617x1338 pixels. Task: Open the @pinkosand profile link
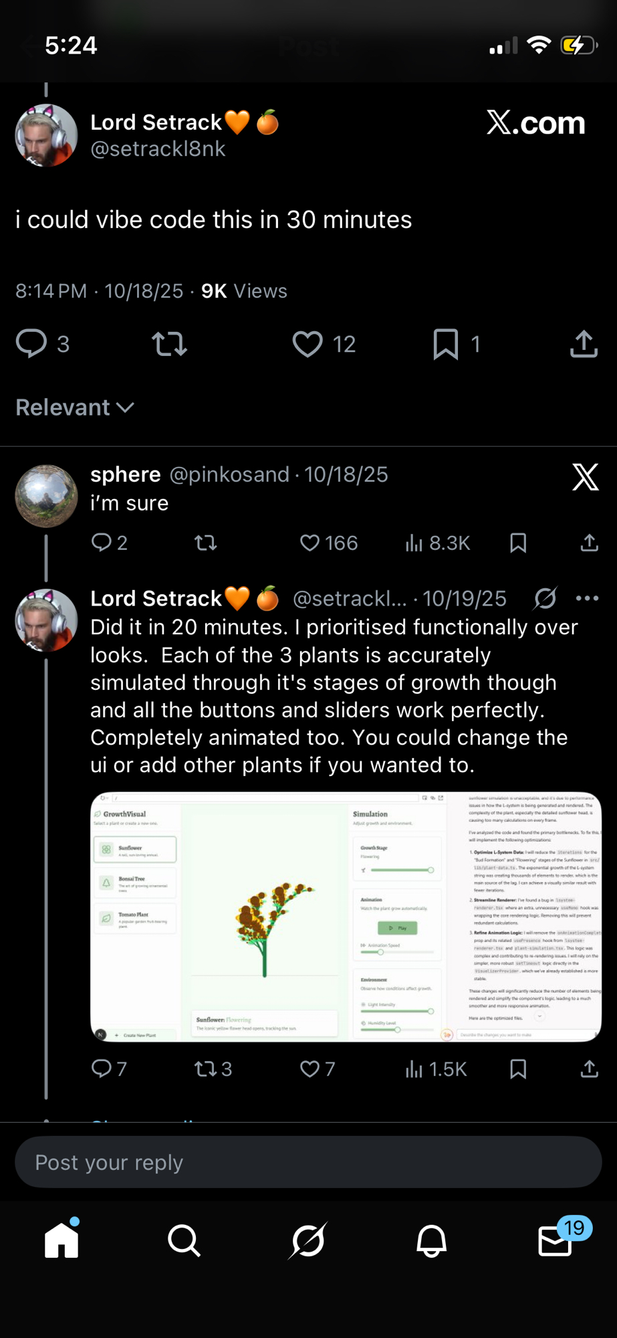(x=229, y=474)
